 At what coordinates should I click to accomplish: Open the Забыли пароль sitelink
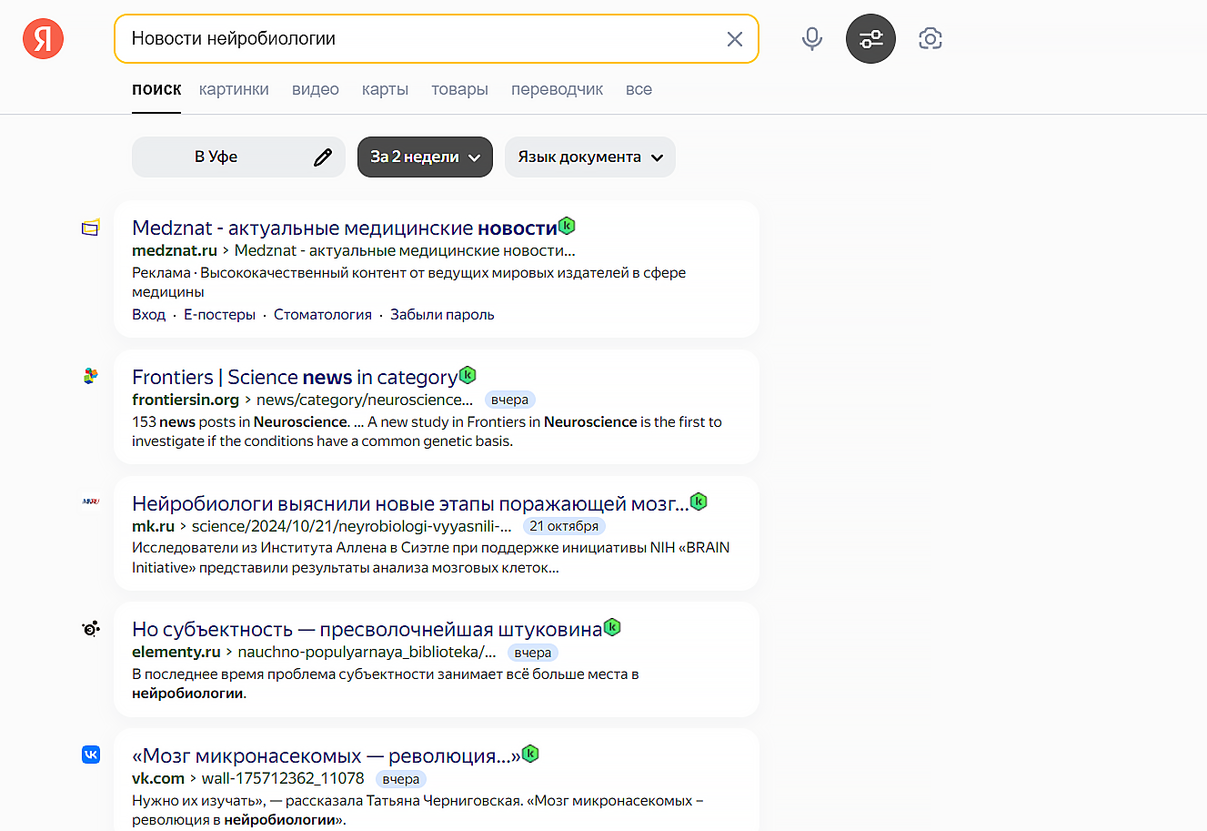click(x=442, y=314)
